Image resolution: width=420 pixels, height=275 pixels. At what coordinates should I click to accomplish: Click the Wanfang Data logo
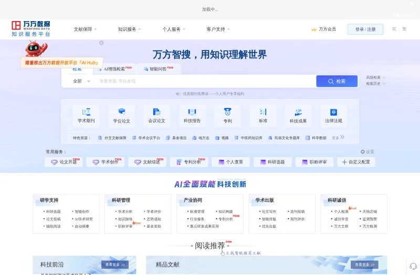[x=30, y=29]
